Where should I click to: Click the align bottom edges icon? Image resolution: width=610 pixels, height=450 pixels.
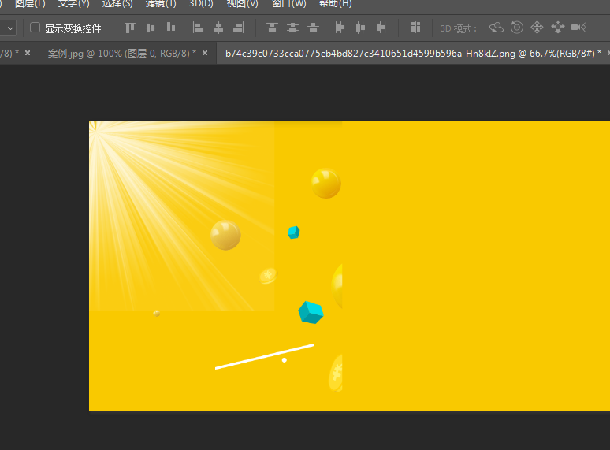[x=171, y=28]
